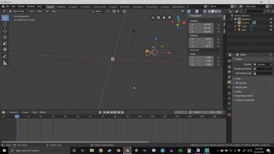The width and height of the screenshot is (274, 154).
Task: Click the Scene Camera field
Action: click(262, 65)
